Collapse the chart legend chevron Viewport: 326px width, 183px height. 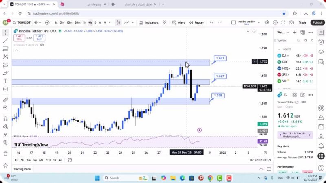pyautogui.click(x=15, y=50)
